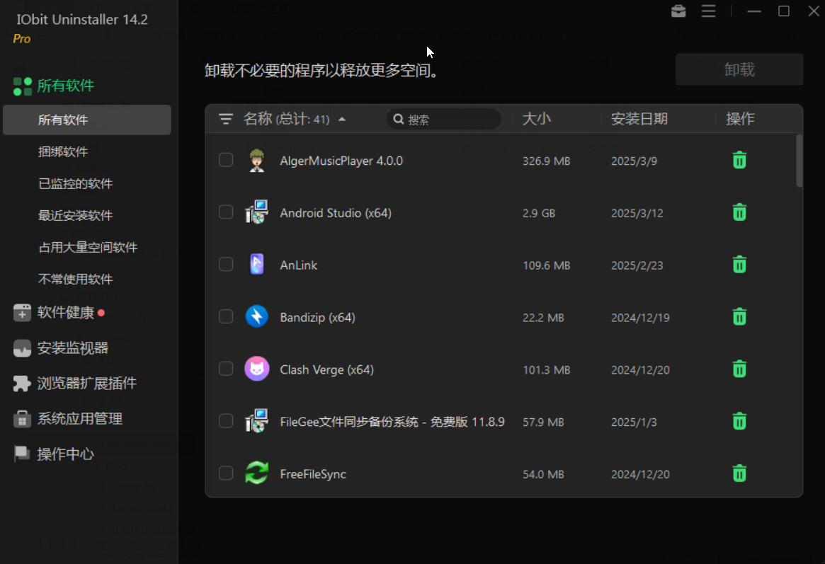Click the Android Studio app icon

click(x=257, y=212)
